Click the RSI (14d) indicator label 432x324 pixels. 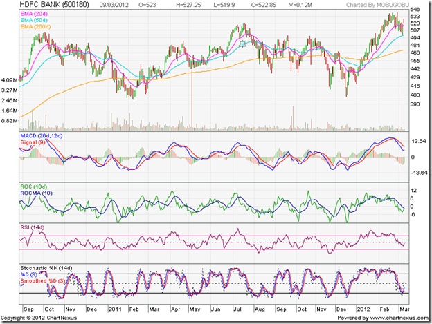click(x=33, y=227)
